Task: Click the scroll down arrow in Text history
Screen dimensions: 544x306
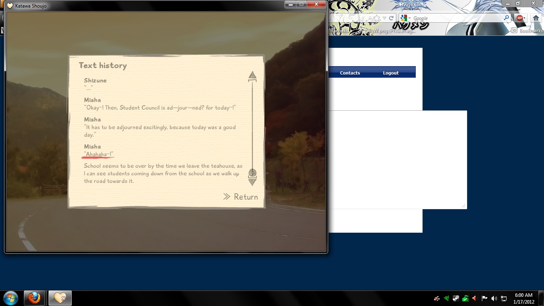Action: point(252,181)
